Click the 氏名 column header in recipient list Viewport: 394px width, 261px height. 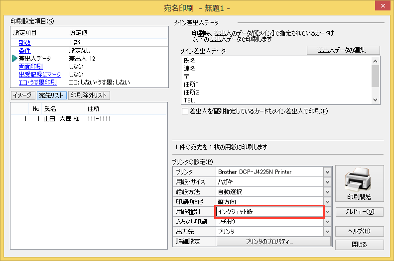click(63, 109)
